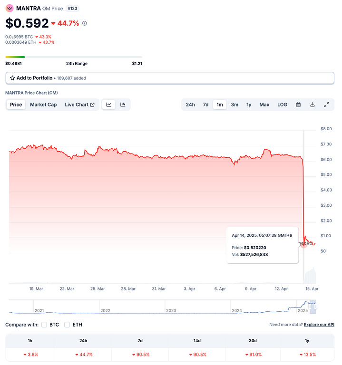This screenshot has height=365, width=342.
Task: Expand chart to fullscreen
Action: point(327,105)
